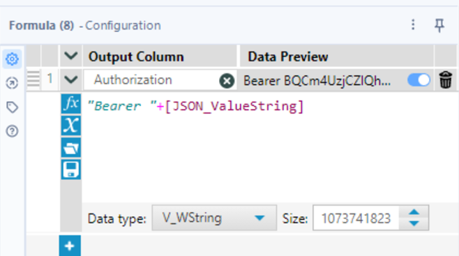The image size is (459, 256).
Task: Open the three-dot window options menu
Action: coord(413,25)
